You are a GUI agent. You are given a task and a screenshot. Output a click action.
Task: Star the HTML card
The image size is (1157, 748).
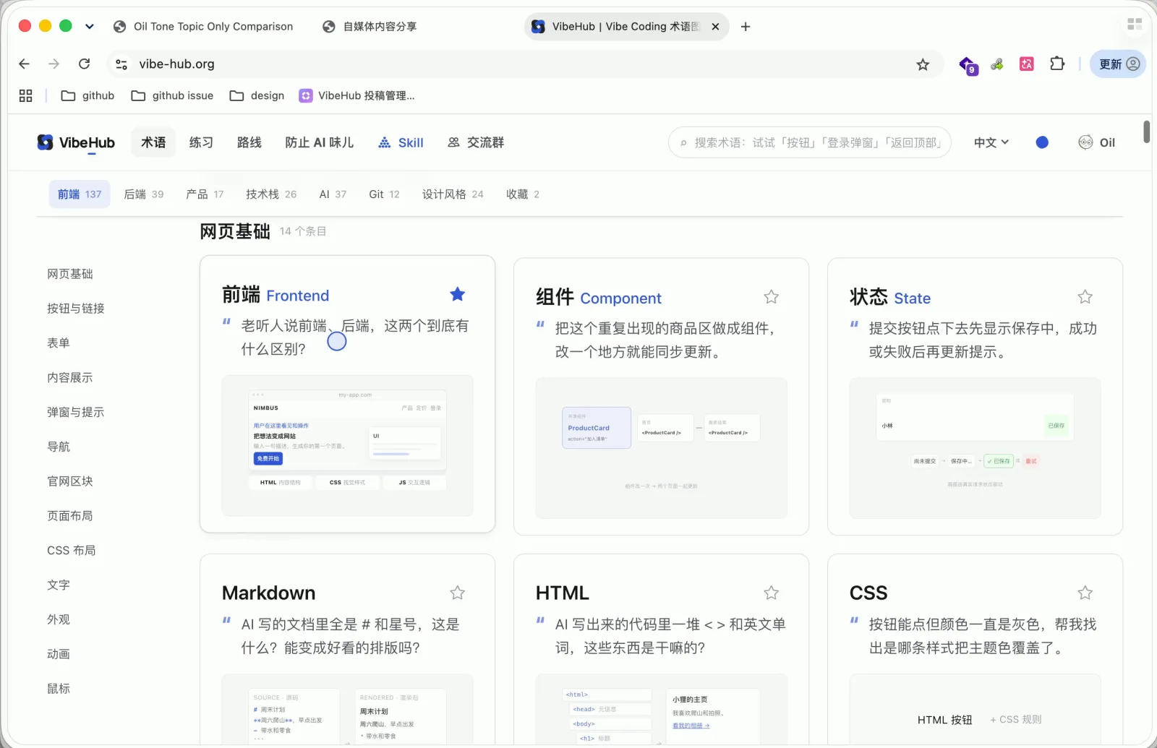(771, 593)
